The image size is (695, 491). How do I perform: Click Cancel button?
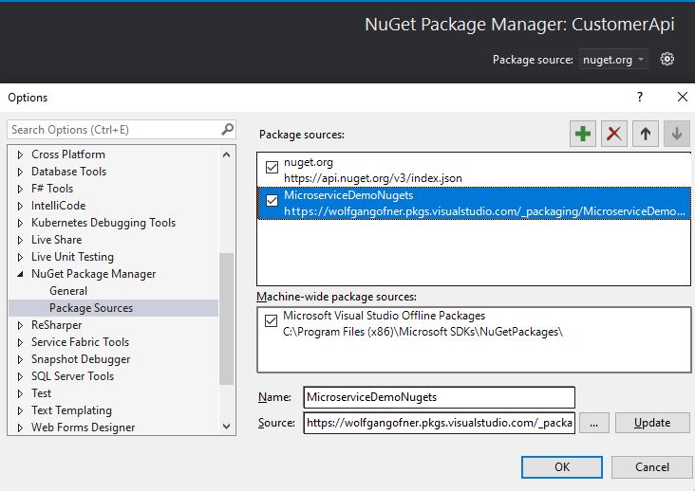[651, 467]
